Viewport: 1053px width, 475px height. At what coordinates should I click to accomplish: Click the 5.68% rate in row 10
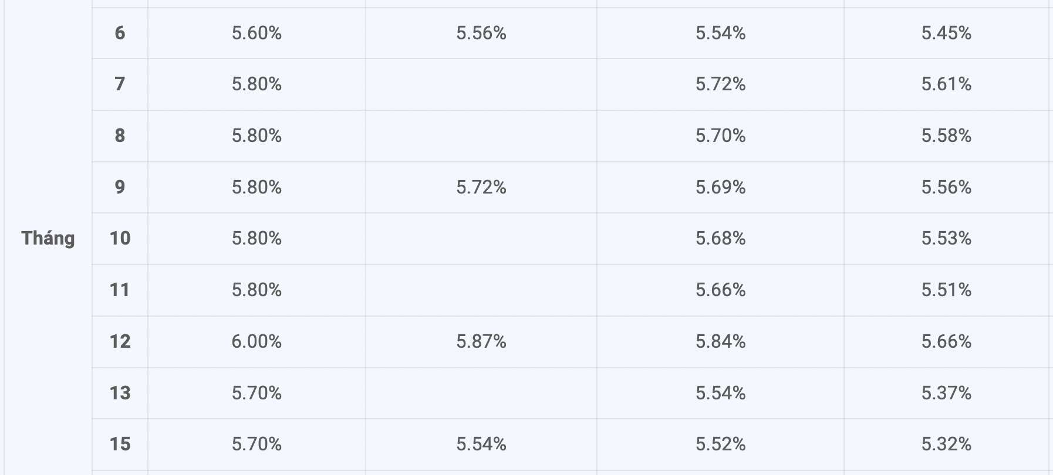coord(721,238)
